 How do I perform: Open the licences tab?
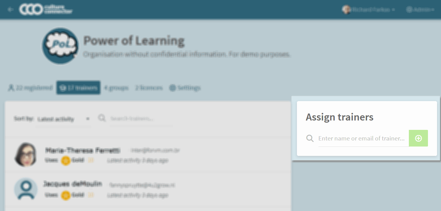[149, 88]
